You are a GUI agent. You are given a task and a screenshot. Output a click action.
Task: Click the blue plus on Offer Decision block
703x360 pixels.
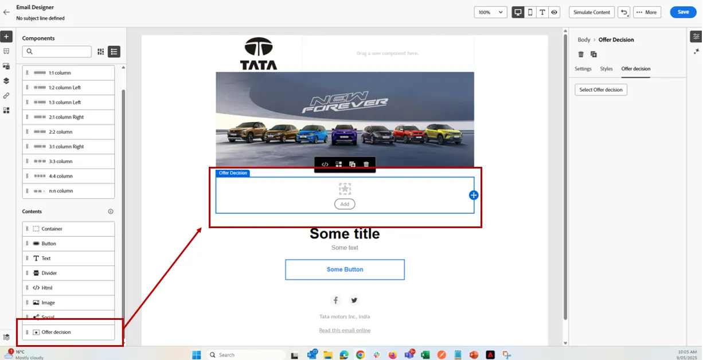(x=474, y=195)
